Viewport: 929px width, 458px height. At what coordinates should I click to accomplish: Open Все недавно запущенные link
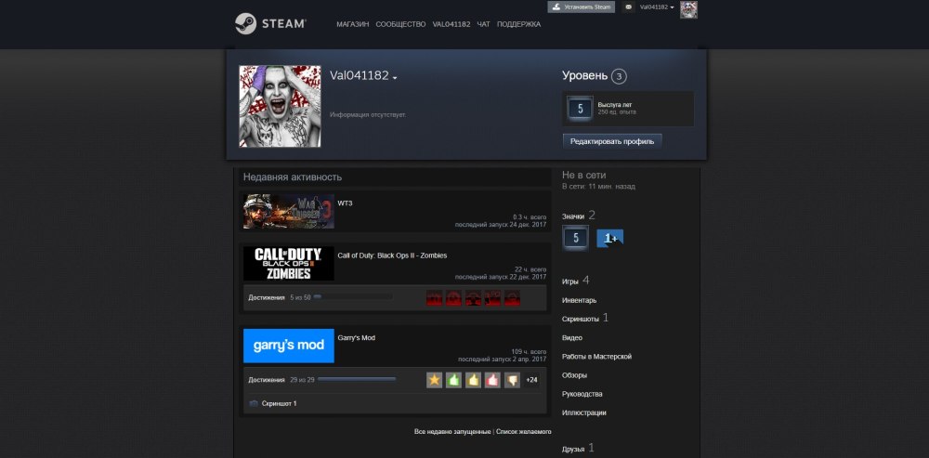pyautogui.click(x=452, y=432)
